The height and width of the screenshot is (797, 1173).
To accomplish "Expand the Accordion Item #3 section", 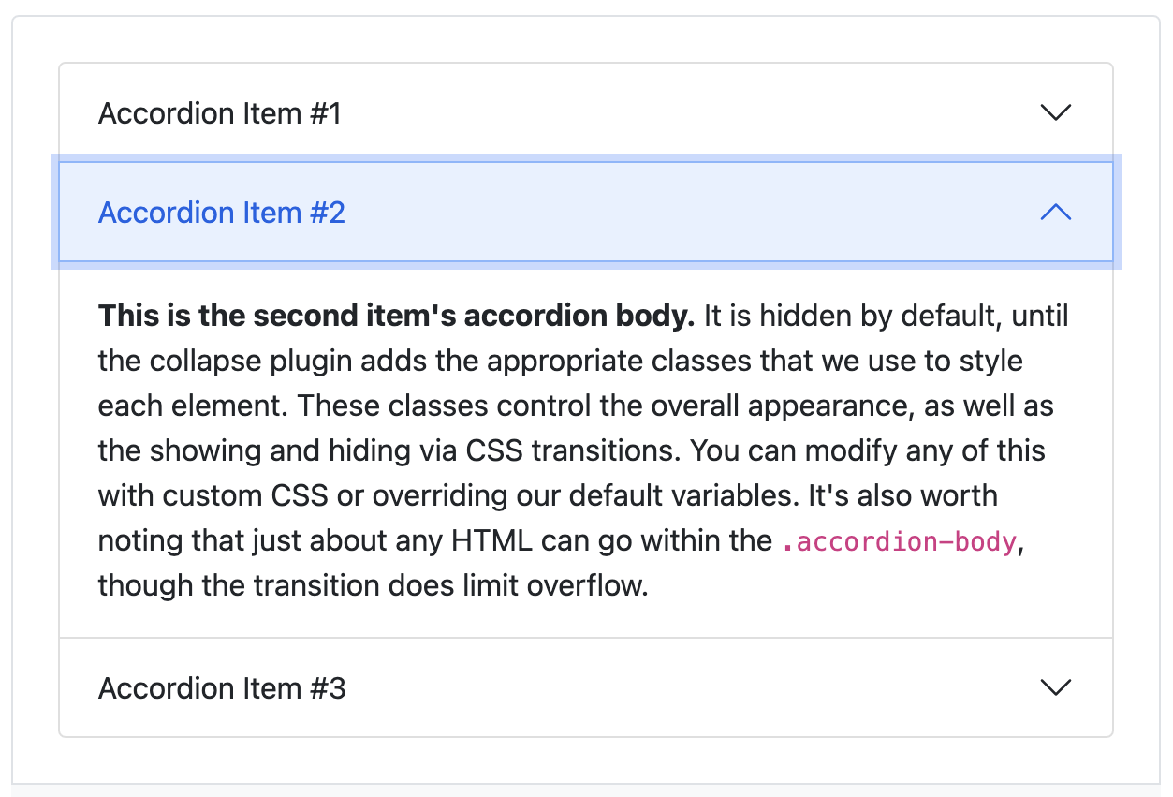I will click(x=580, y=686).
